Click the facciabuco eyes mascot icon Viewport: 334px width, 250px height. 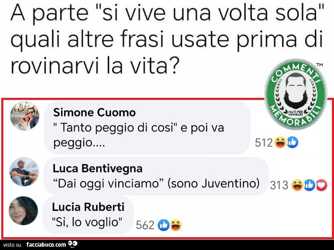click(x=73, y=244)
